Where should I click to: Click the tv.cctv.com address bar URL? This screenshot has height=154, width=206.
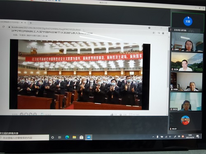pyautogui.click(x=46, y=28)
